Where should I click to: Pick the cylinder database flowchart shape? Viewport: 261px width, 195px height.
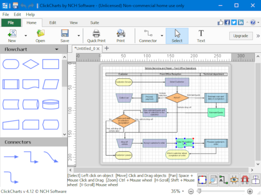coord(50,104)
